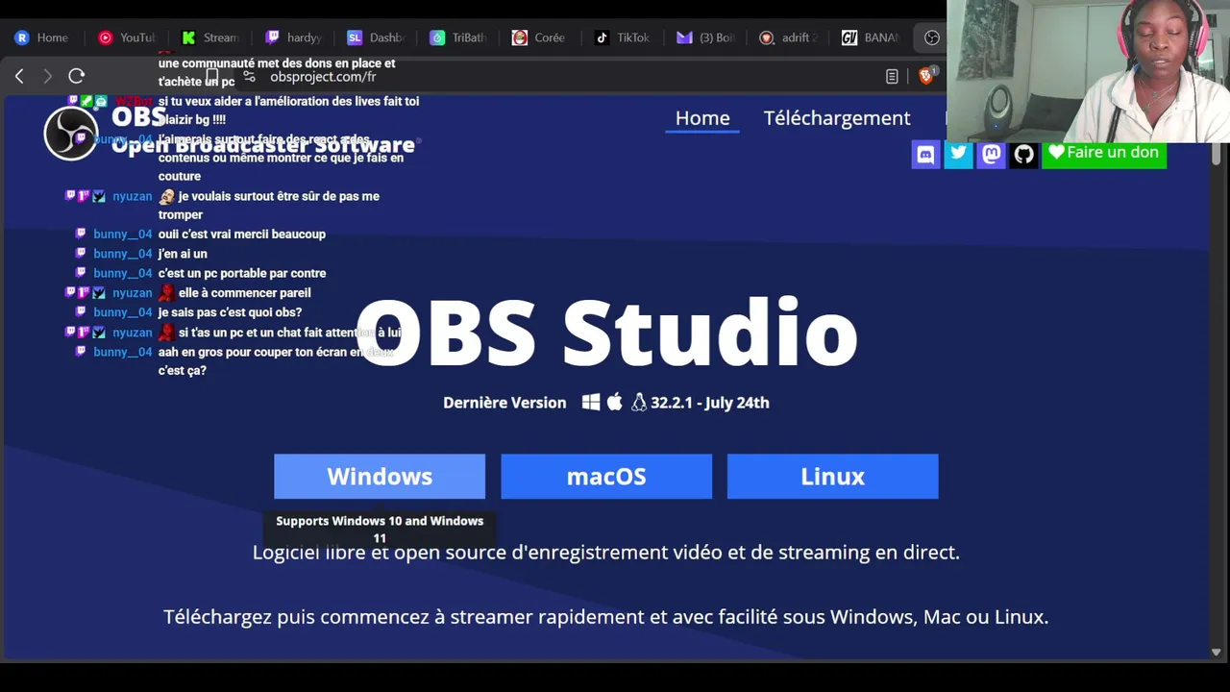Click chat message 'c'est un pc portable par contre'

(x=242, y=274)
